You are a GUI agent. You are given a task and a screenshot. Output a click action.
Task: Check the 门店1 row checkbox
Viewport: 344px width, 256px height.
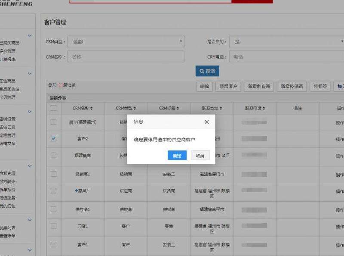click(x=53, y=226)
